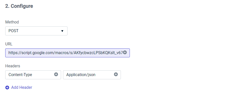Image resolution: width=239 pixels, height=96 pixels.
Task: Select the Content-Type header name field
Action: [33, 75]
